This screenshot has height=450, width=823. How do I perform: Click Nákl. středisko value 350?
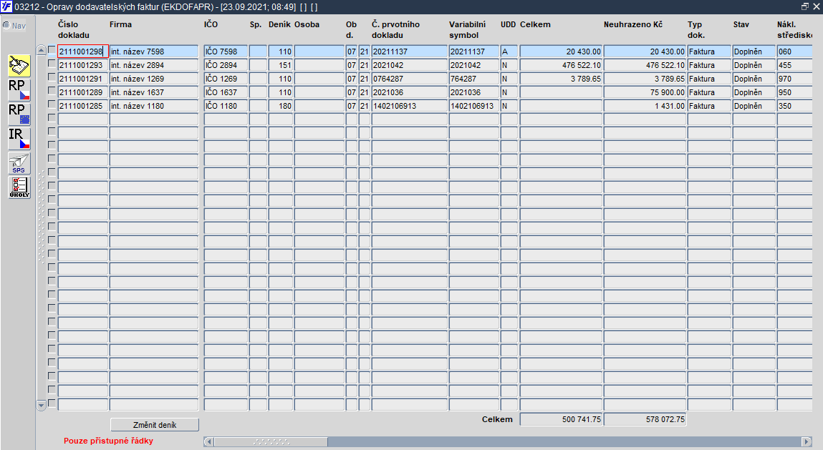[794, 106]
